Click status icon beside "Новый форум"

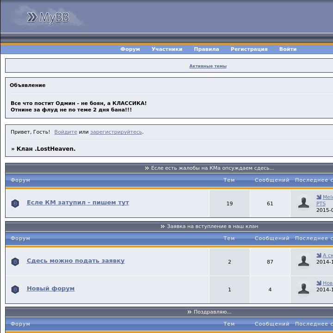[x=15, y=290]
